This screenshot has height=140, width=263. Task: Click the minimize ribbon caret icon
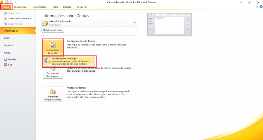pos(257,7)
